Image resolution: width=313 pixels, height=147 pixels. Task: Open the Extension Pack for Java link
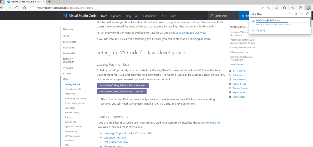[x=209, y=123]
